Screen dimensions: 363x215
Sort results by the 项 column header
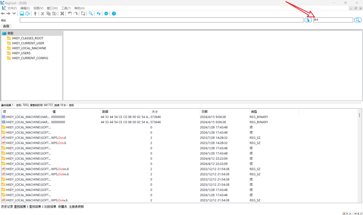(26, 112)
